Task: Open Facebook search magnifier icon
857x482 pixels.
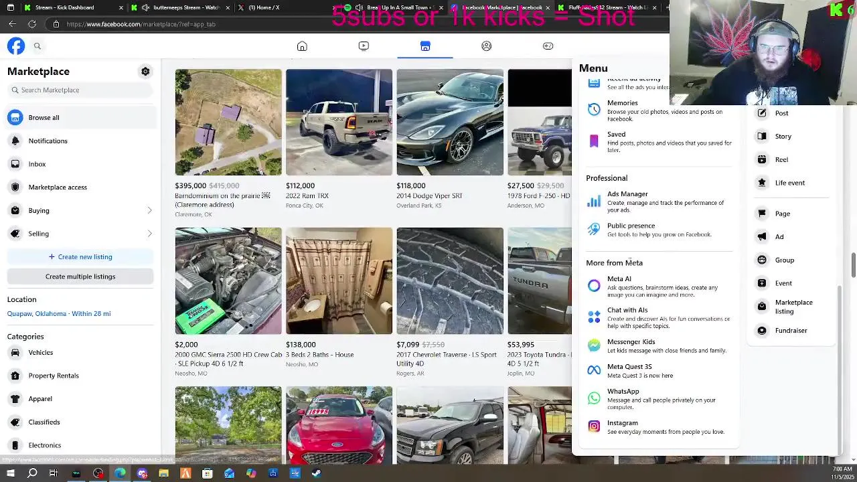Action: [37, 46]
